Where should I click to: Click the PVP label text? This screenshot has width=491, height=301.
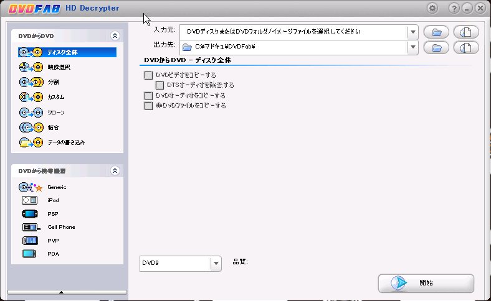coord(53,241)
